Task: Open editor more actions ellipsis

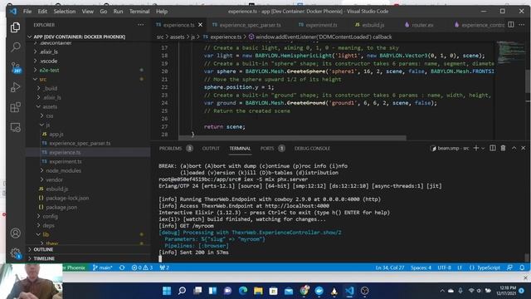Action: [x=522, y=25]
